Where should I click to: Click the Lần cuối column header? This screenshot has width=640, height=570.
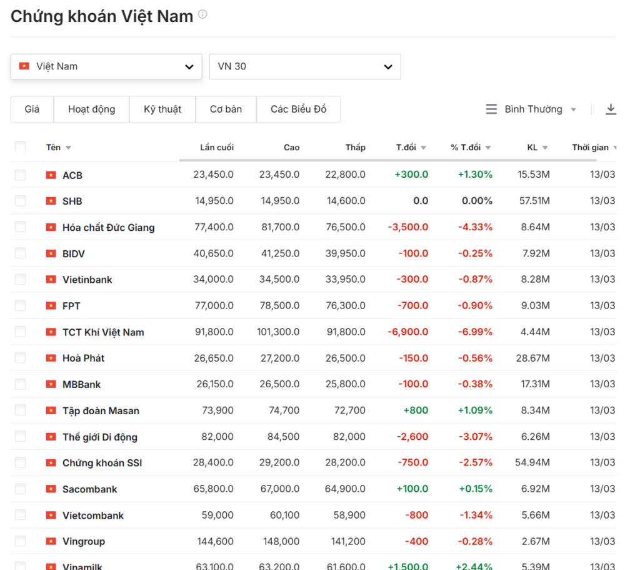pos(217,148)
